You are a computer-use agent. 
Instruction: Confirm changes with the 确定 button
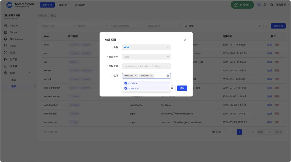182,88
